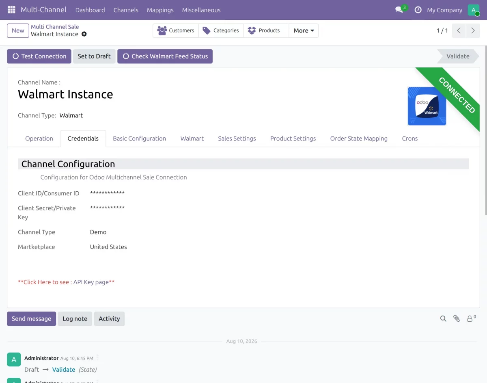The width and height of the screenshot is (487, 383).
Task: Select the Credentials tab
Action: pyautogui.click(x=83, y=138)
